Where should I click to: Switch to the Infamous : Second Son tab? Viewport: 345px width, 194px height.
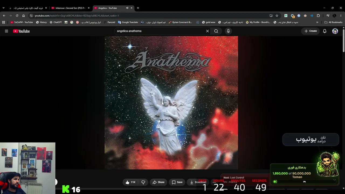click(70, 8)
